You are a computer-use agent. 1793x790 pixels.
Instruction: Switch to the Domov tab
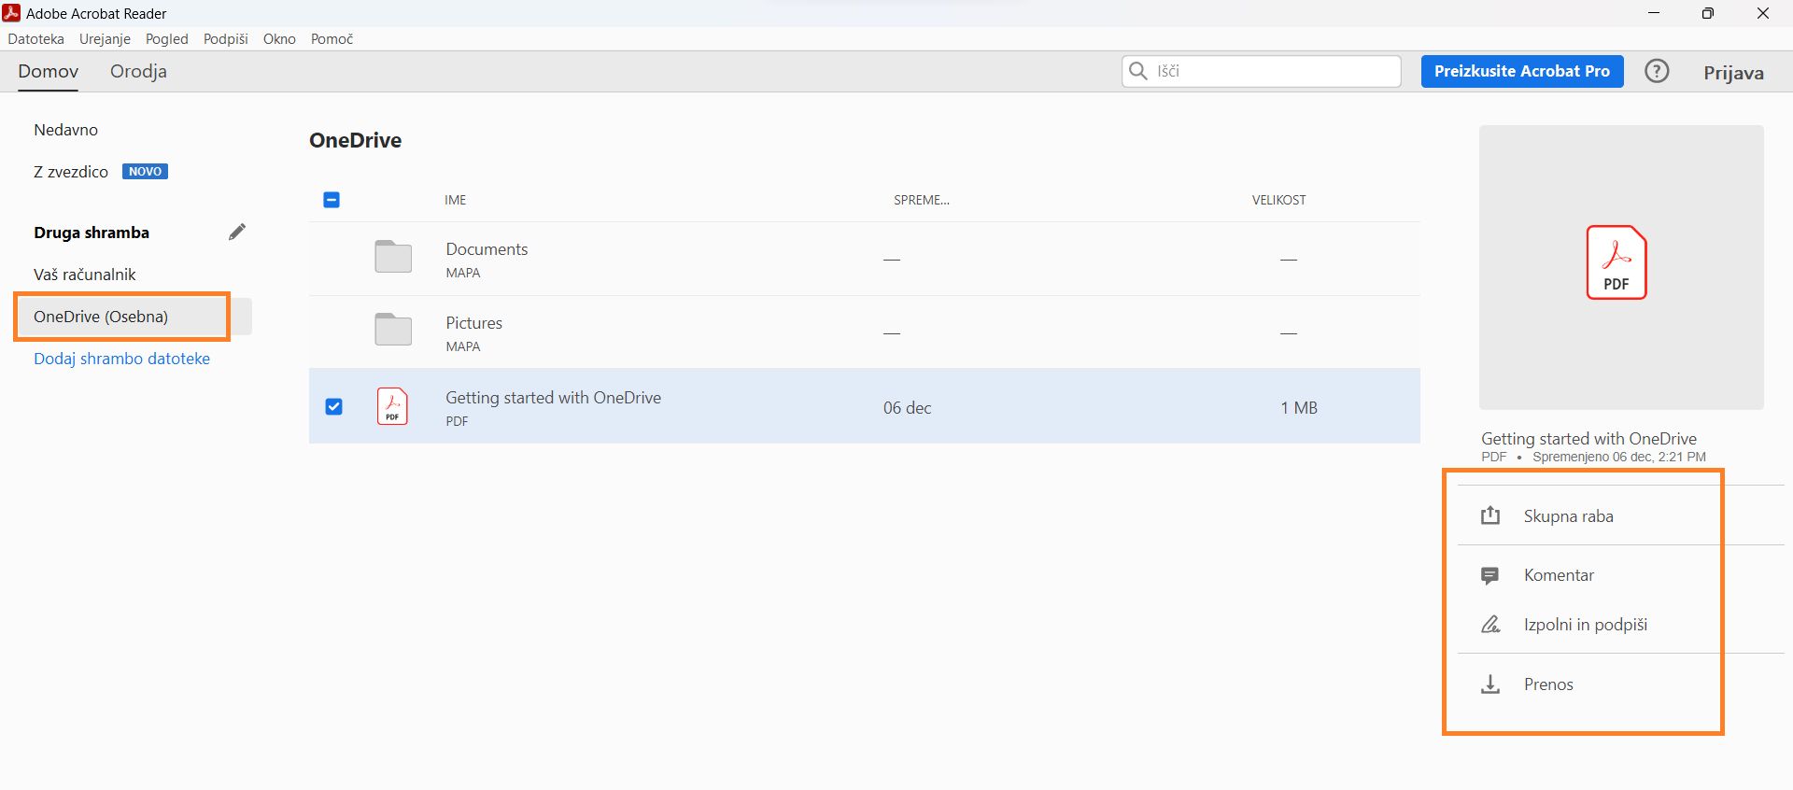pyautogui.click(x=49, y=72)
